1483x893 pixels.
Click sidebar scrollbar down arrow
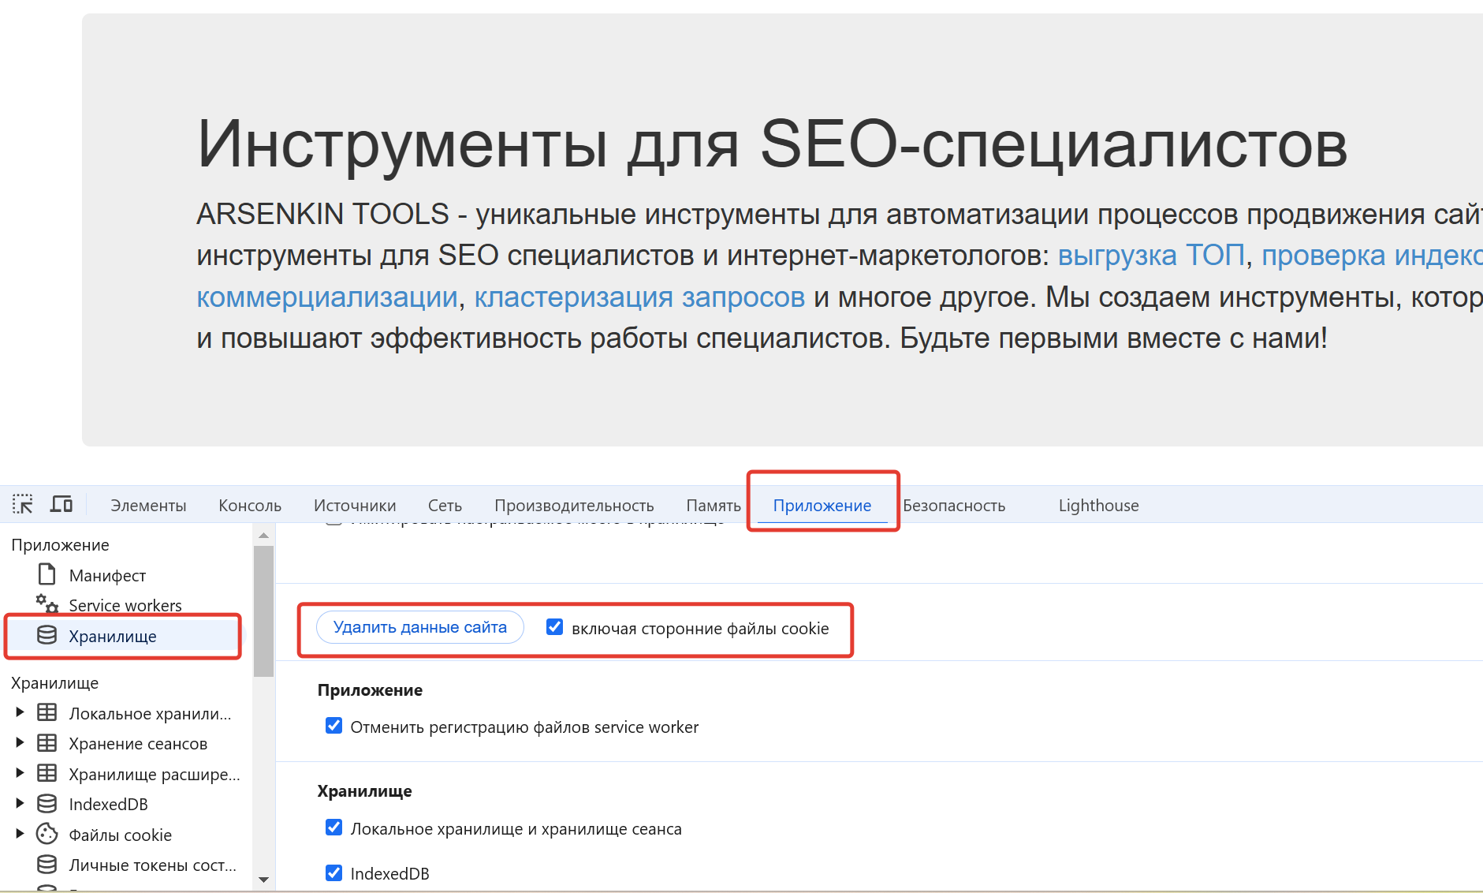click(264, 880)
